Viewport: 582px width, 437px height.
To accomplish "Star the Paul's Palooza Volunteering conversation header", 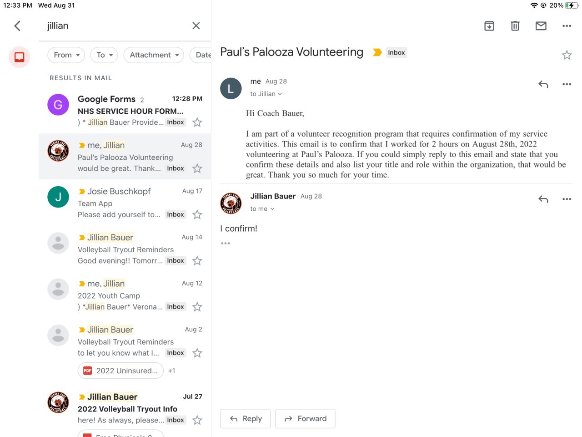I will tap(567, 55).
